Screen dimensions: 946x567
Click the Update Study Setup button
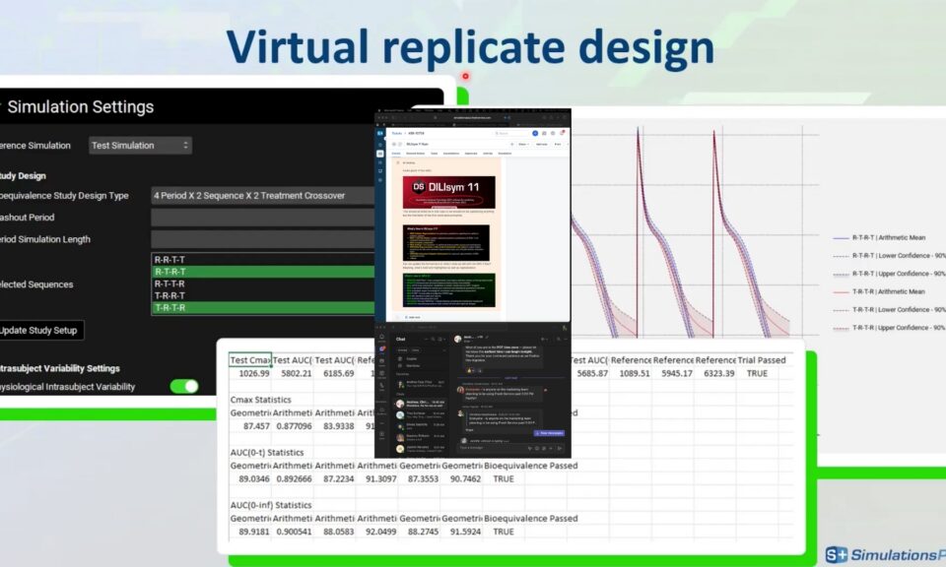tap(40, 330)
